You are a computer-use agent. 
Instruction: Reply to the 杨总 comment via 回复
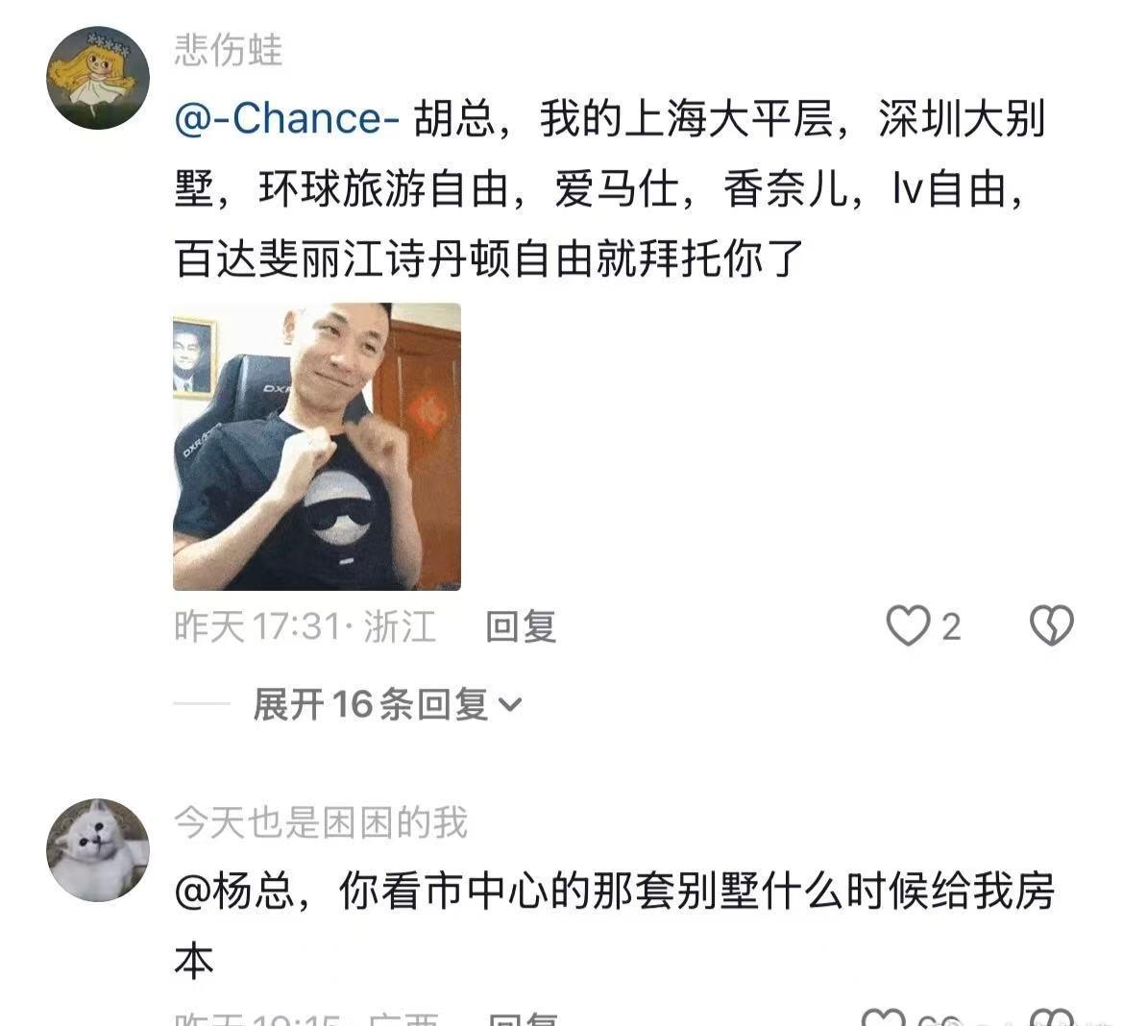pyautogui.click(x=522, y=1019)
